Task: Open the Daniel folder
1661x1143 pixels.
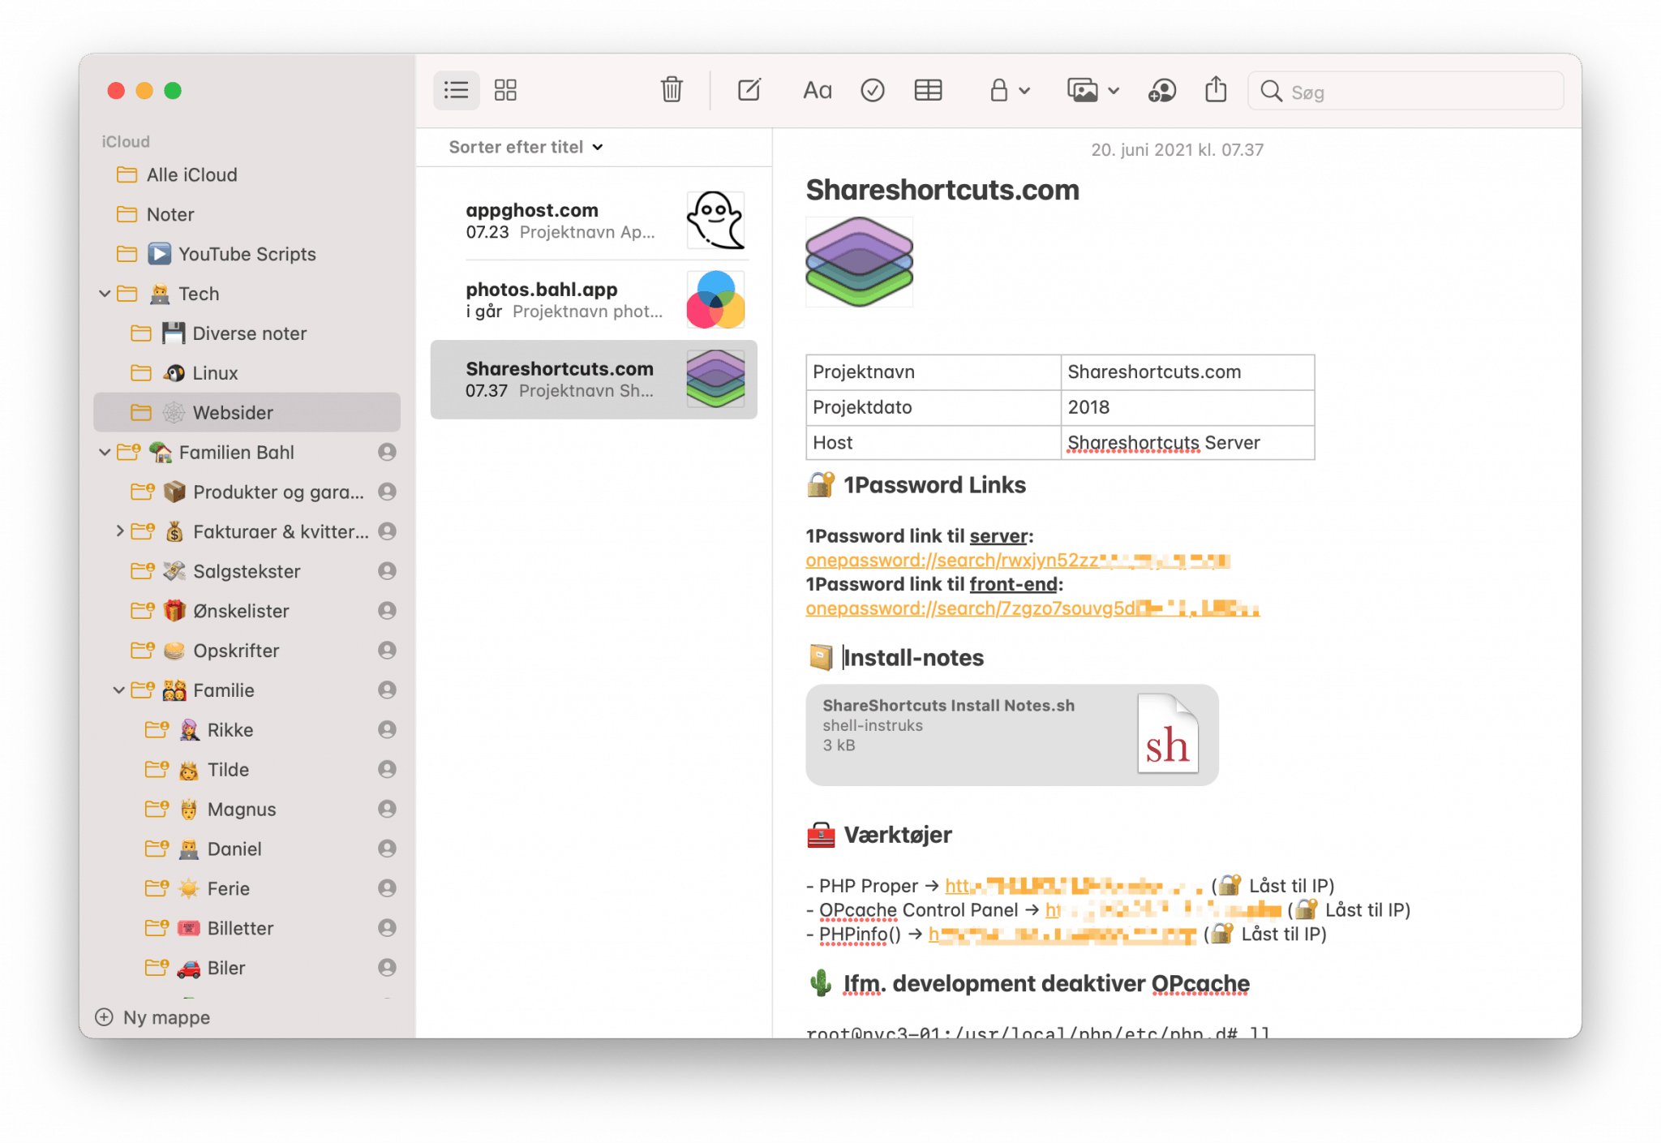Action: (x=247, y=849)
